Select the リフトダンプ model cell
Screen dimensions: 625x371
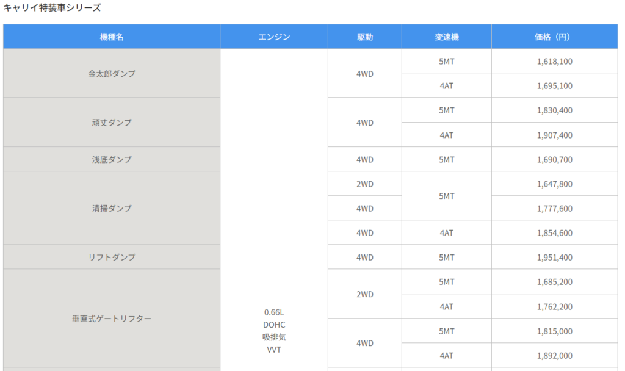[112, 258]
